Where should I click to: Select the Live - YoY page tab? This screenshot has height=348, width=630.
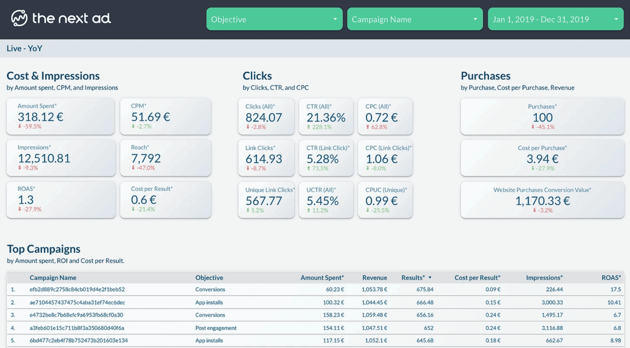pos(25,49)
